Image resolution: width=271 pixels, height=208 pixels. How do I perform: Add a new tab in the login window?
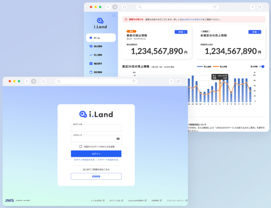click(171, 81)
